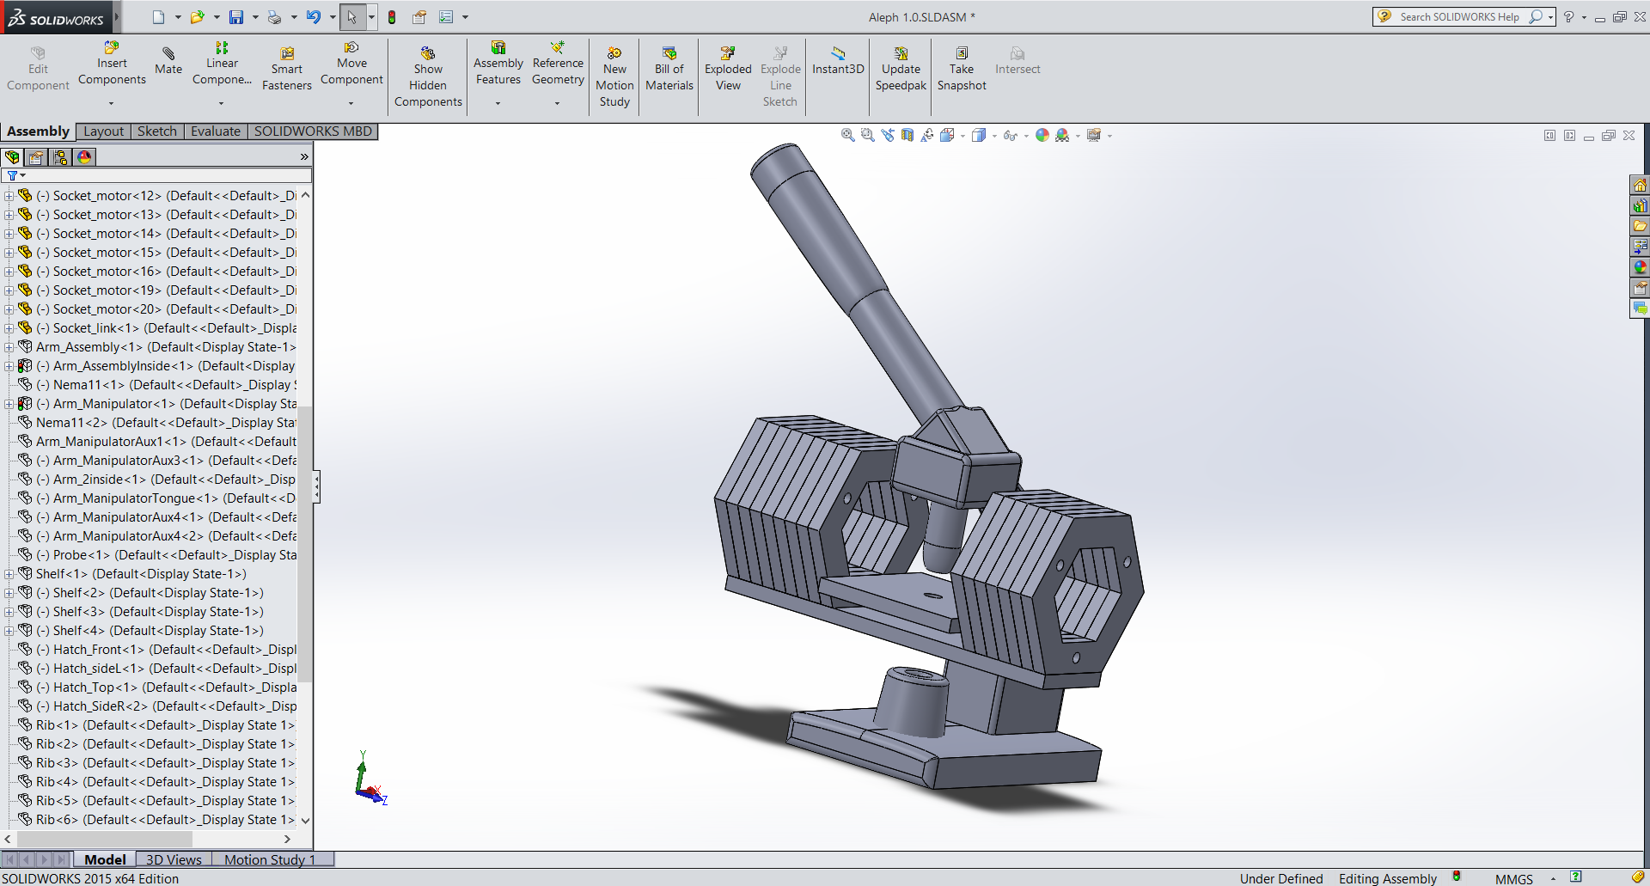Switch to the Evaluate tab
Screen dimensions: 1650x886
(216, 131)
